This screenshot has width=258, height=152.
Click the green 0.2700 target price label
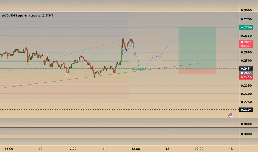click(x=246, y=27)
